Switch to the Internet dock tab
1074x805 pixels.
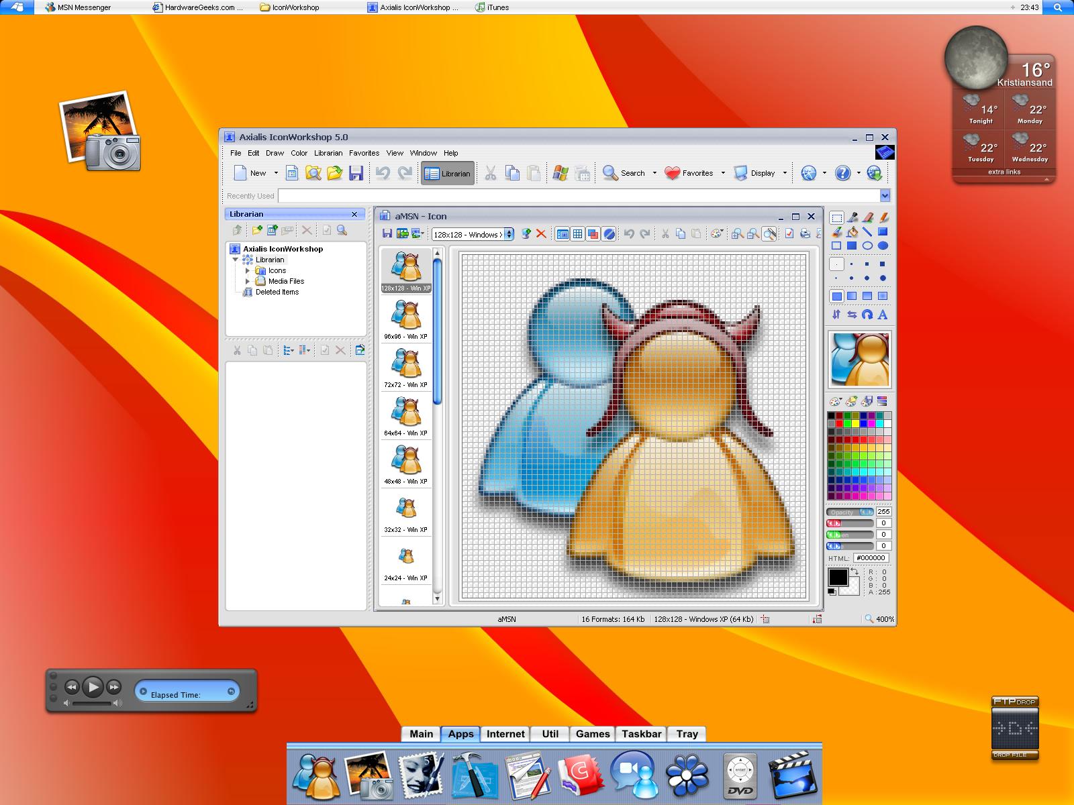point(505,734)
